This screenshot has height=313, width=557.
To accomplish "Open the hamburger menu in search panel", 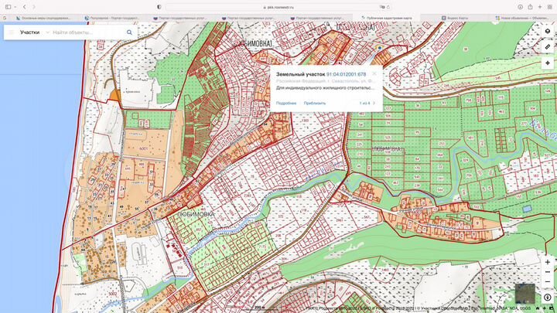I will coord(10,32).
